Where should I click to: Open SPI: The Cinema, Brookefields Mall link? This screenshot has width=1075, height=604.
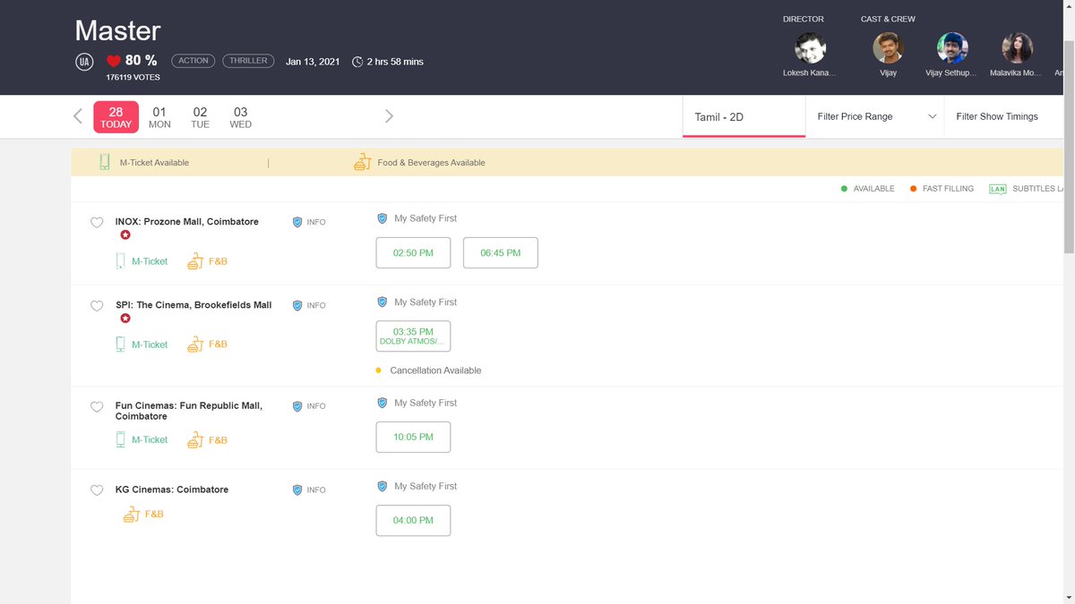[x=193, y=305]
